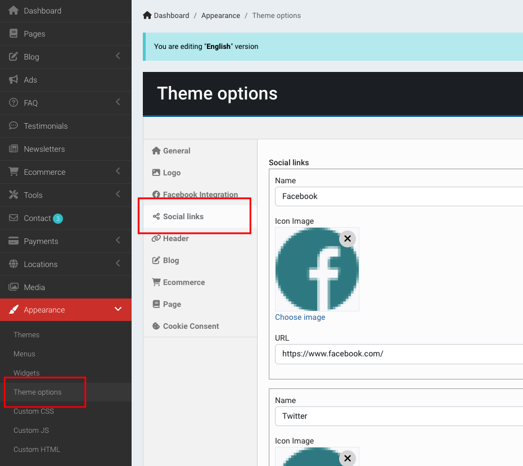Collapse the Appearance submenu chevron
The width and height of the screenshot is (523, 466).
118,309
